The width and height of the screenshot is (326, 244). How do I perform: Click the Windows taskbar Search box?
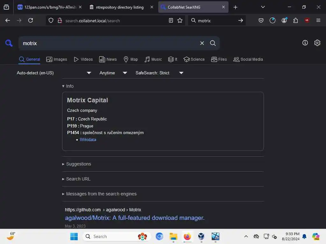point(117,236)
